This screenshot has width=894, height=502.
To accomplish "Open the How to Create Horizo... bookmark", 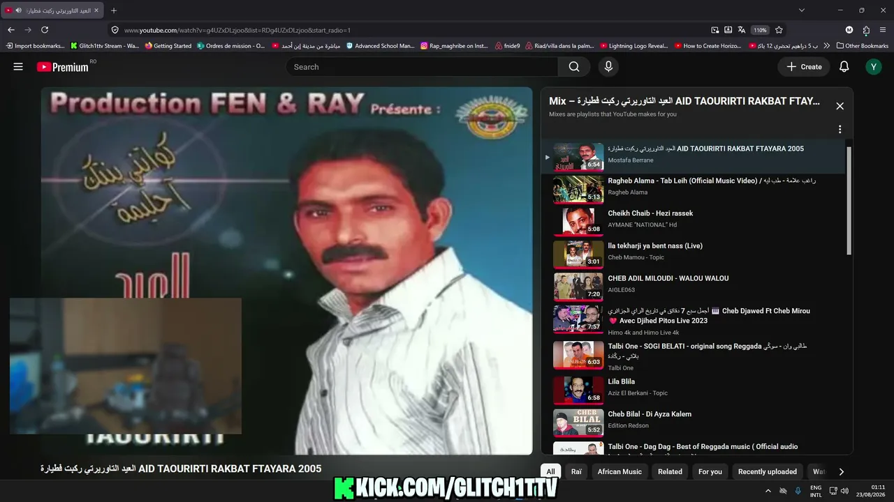I will [x=708, y=46].
